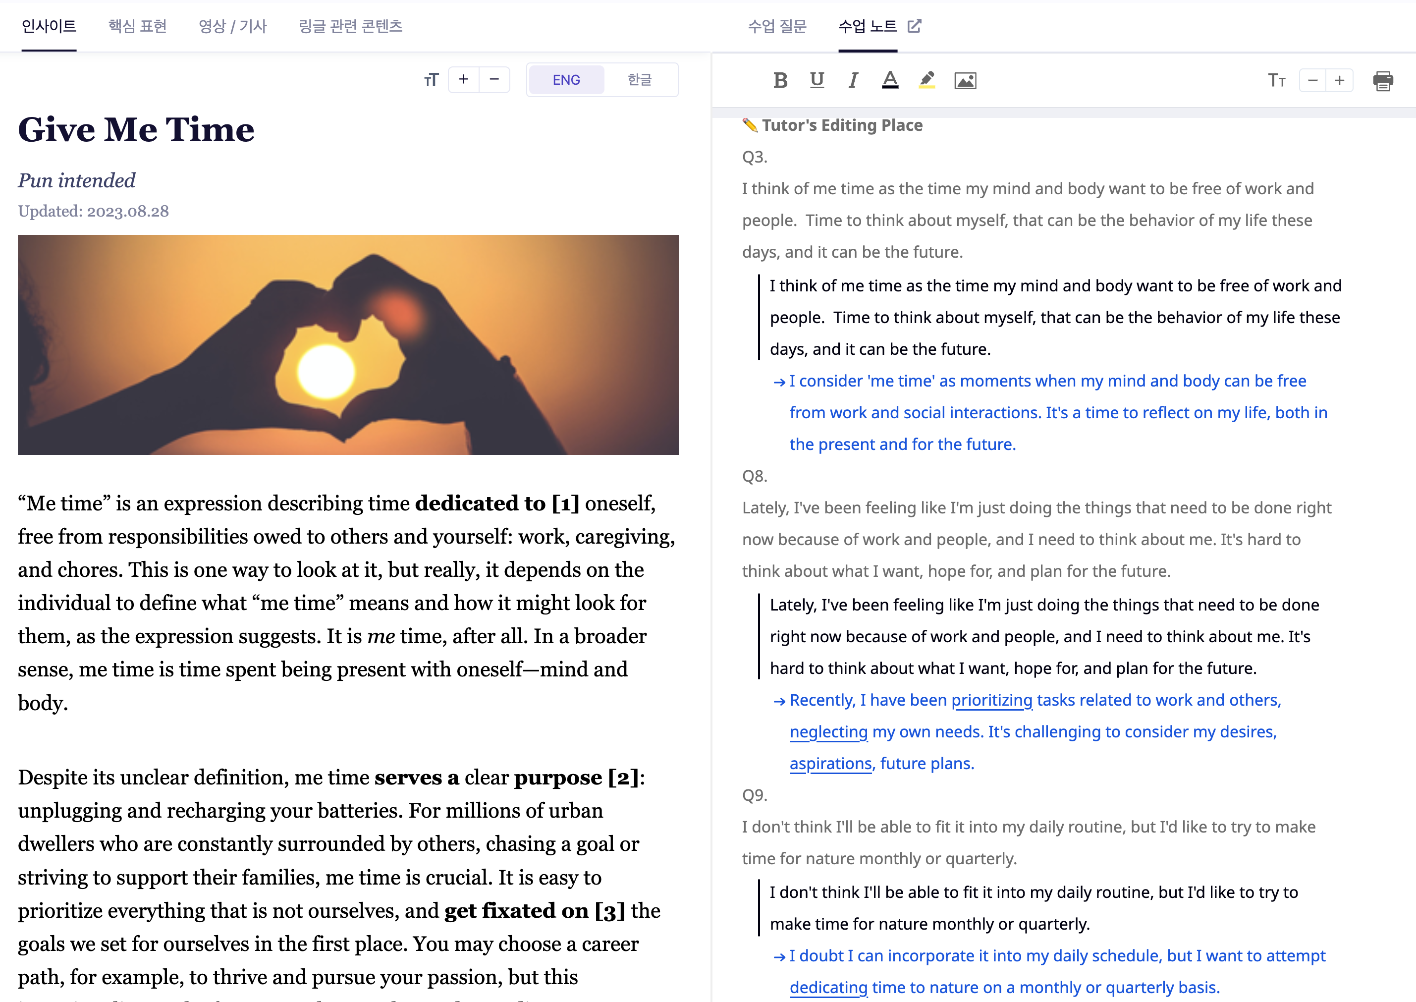This screenshot has height=1002, width=1416.
Task: Click the blue correction starting 'I doubt I can'
Action: (x=1057, y=971)
